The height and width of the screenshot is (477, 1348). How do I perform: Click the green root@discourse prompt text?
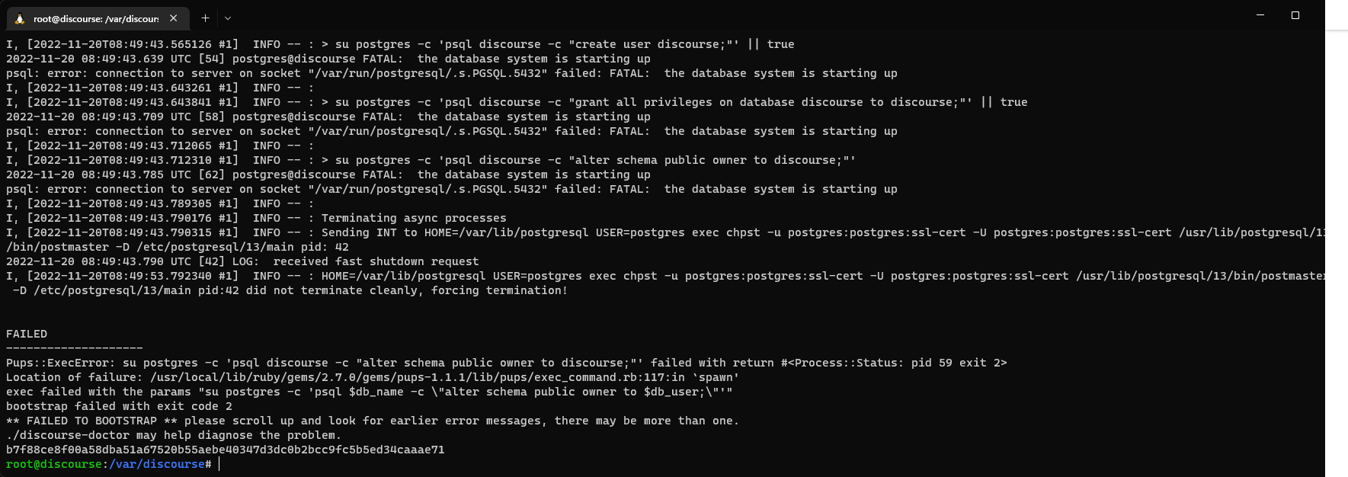coord(54,464)
